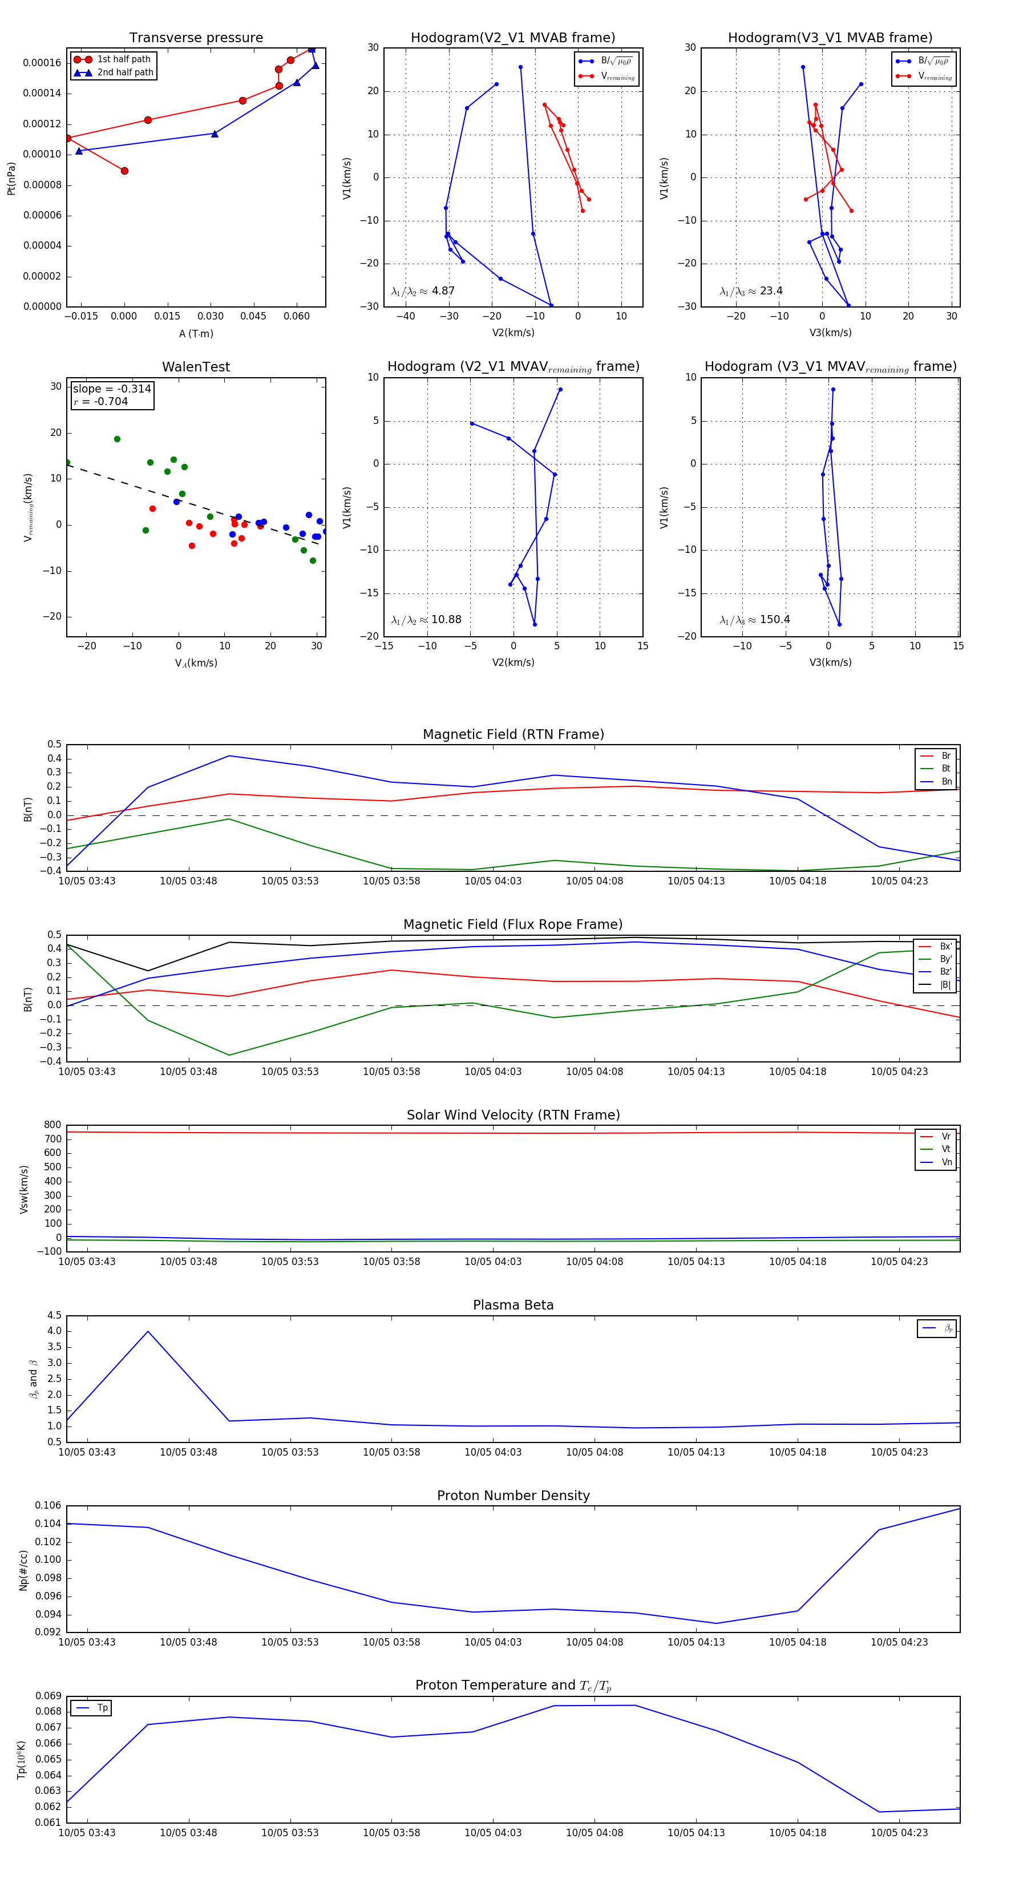Image resolution: width=1027 pixels, height=1883 pixels.
Task: Click the 'Vsw(km/s)' y-axis label
Action: click(24, 1189)
